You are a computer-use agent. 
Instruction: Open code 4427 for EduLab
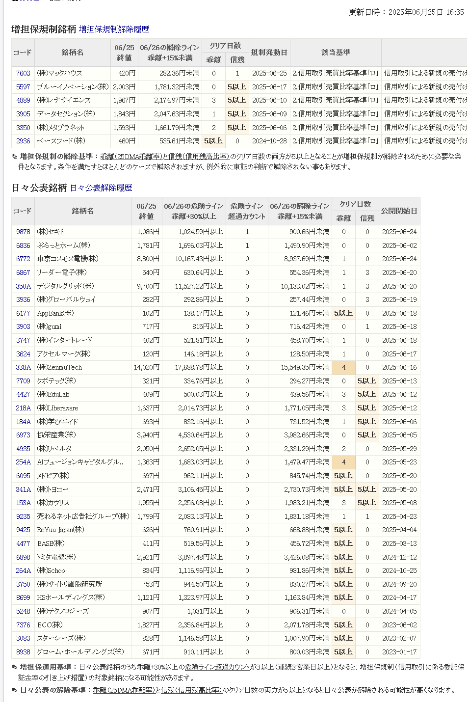click(23, 394)
